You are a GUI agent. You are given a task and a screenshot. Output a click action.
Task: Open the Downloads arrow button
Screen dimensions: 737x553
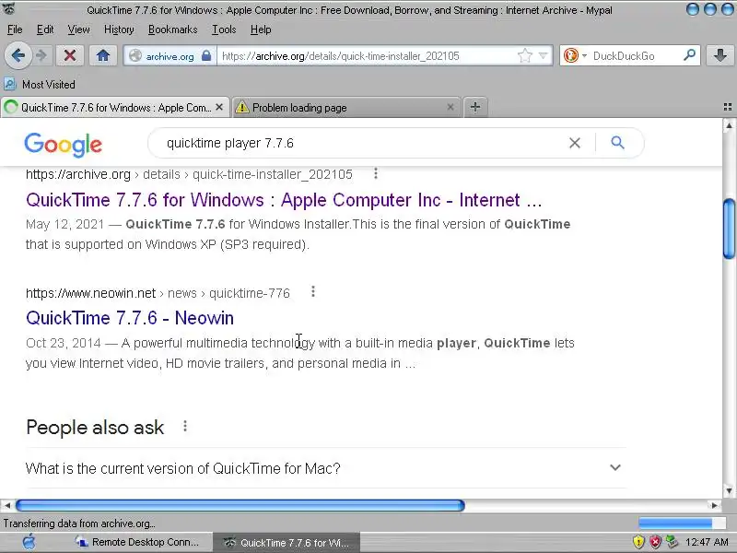(x=719, y=56)
